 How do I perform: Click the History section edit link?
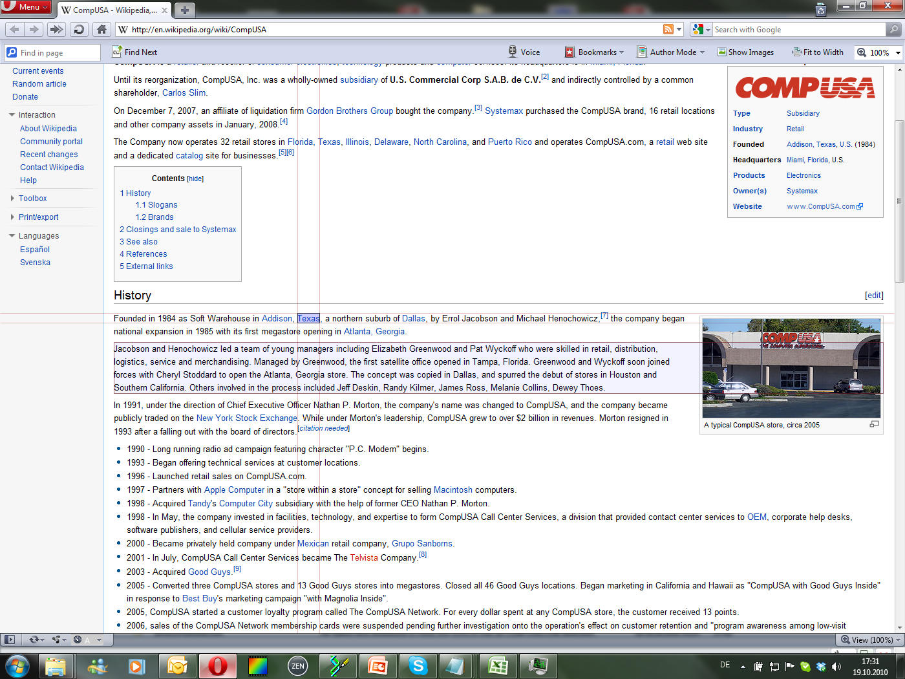point(874,296)
